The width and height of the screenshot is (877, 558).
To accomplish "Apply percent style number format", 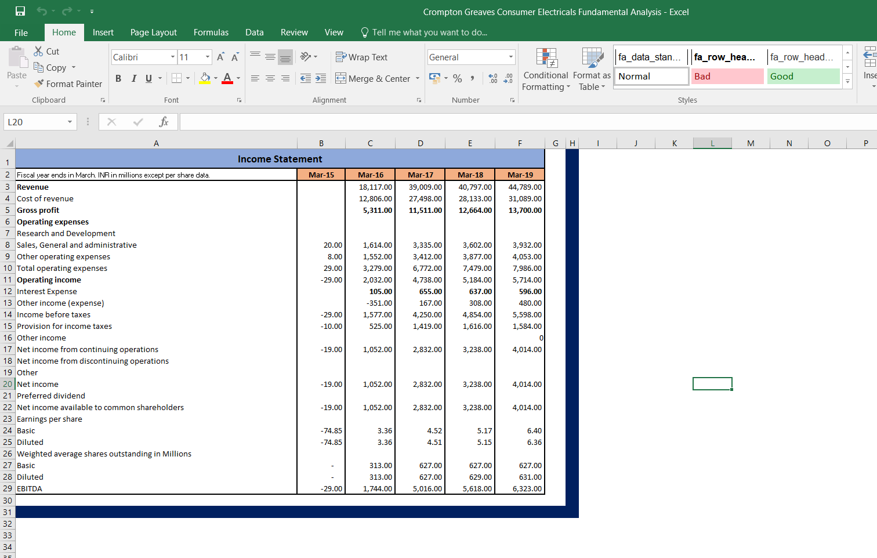I will [458, 78].
